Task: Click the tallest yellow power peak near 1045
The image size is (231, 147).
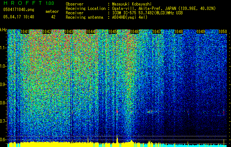Action: pyautogui.click(x=117, y=139)
